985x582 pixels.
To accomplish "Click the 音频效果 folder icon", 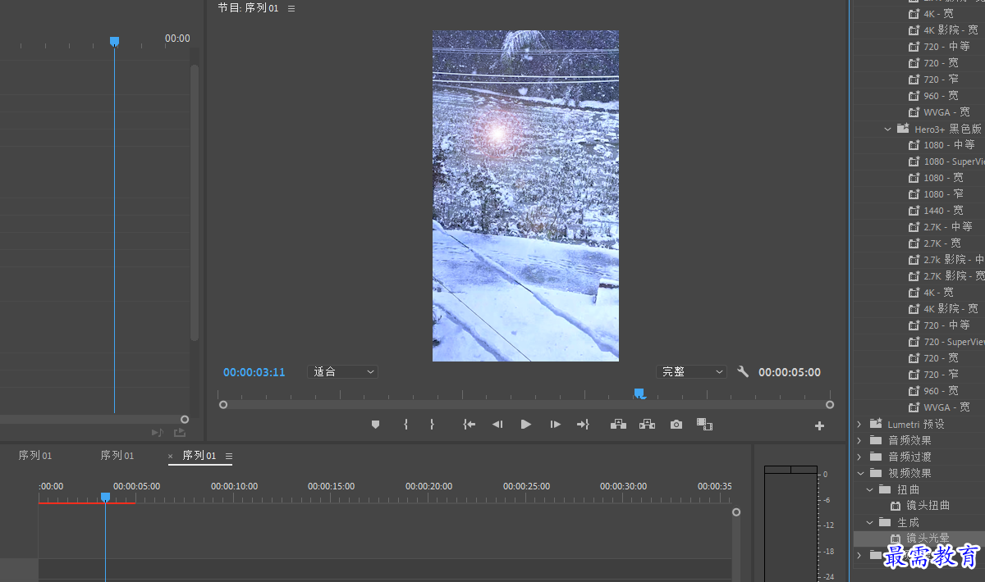I will click(875, 440).
